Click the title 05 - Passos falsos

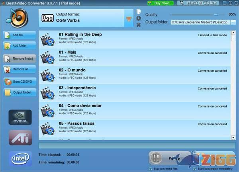pos(76,123)
